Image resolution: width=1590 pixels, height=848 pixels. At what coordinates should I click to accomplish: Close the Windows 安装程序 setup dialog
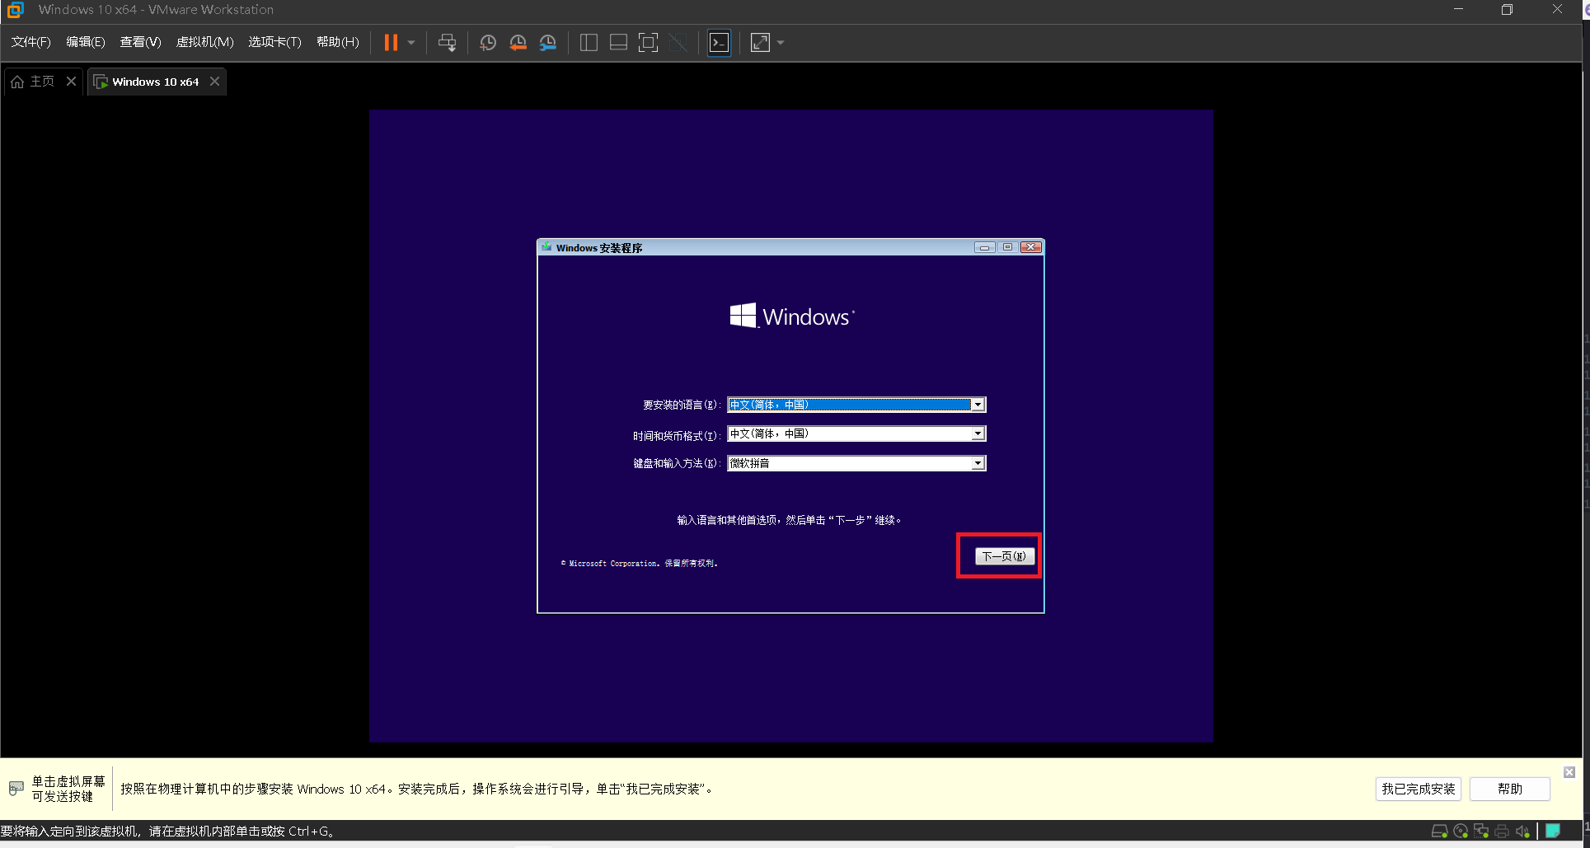click(x=1031, y=247)
